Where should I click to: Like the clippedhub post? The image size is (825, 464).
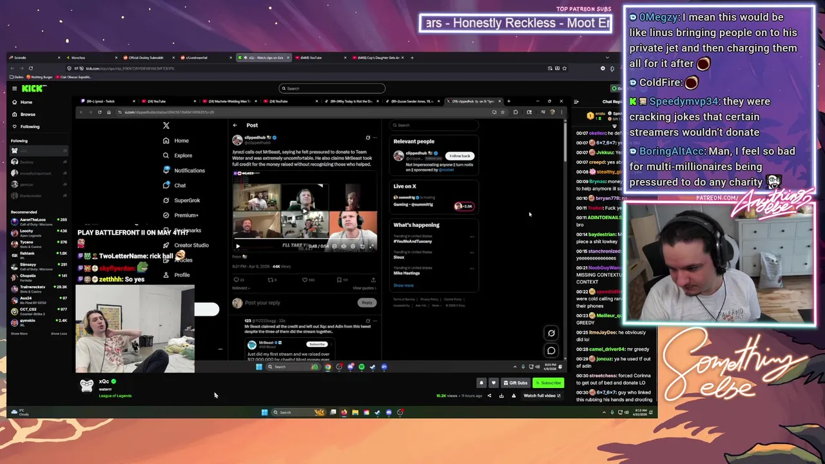pyautogui.click(x=306, y=280)
